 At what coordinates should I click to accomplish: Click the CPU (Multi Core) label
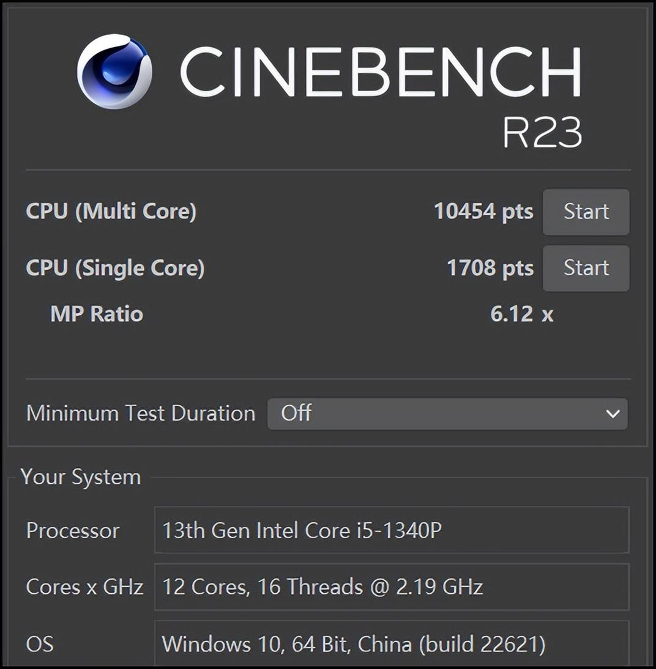pos(111,212)
